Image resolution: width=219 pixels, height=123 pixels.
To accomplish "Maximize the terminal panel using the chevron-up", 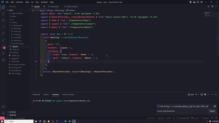I will 212,95.
